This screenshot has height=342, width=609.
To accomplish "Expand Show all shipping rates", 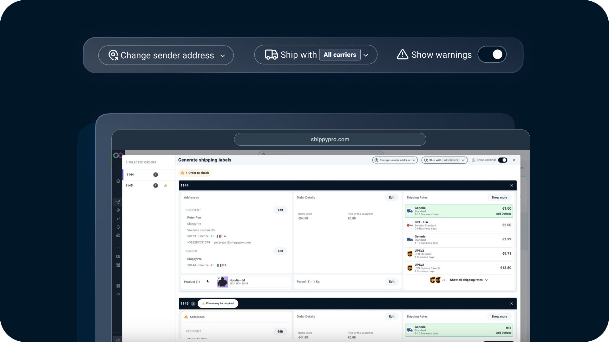I will (468, 280).
